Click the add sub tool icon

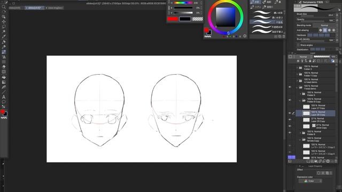coord(276,37)
